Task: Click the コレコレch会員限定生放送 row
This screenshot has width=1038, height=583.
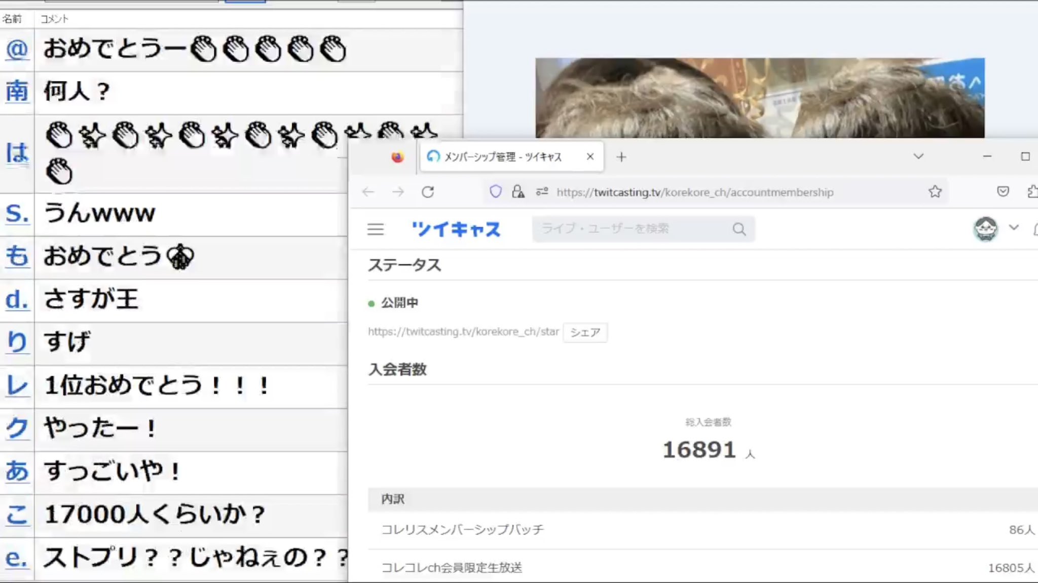Action: coord(702,568)
